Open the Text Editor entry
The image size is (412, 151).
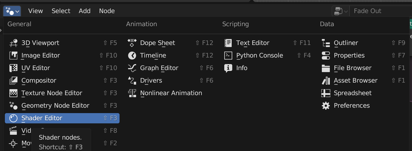point(253,43)
